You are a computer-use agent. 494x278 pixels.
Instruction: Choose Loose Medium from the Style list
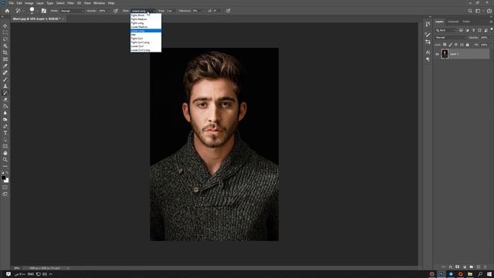pos(146,27)
